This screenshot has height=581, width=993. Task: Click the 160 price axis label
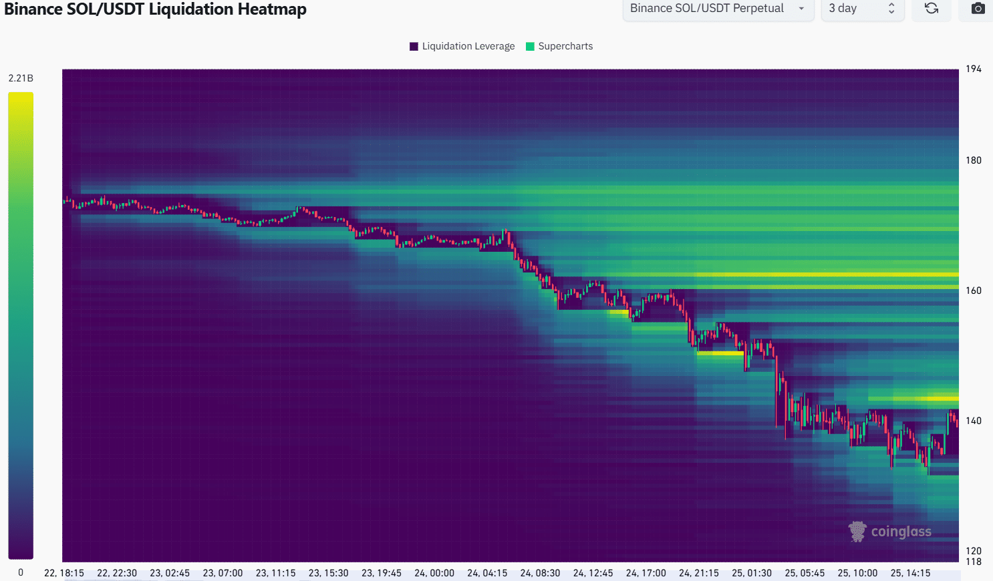(x=974, y=290)
